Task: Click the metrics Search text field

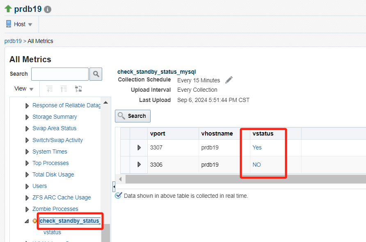Action: pyautogui.click(x=59, y=74)
